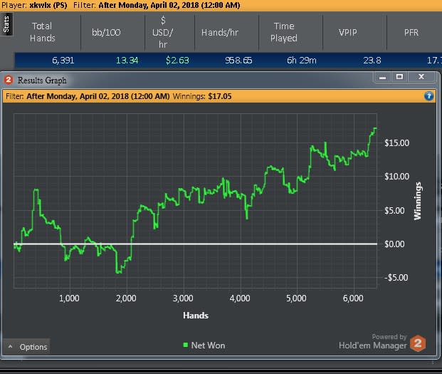Click the -$5.00 axis label

coord(396,278)
